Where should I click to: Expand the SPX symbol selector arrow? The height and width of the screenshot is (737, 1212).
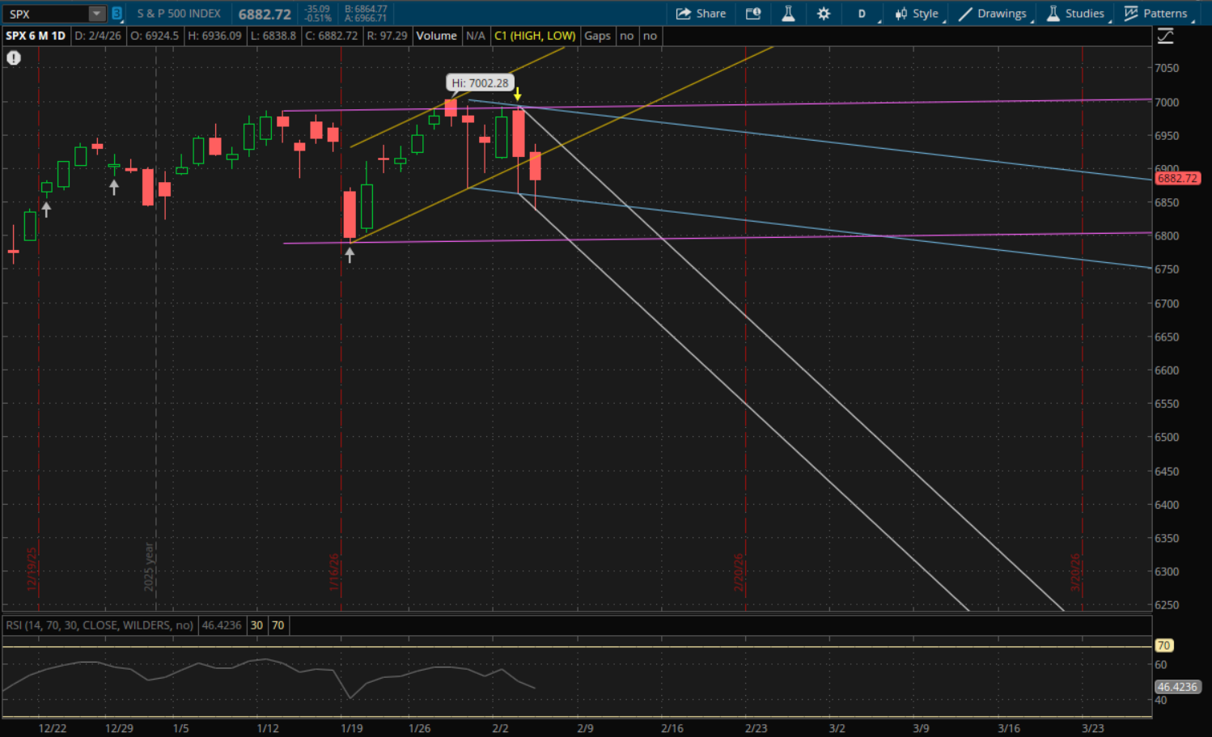tap(96, 14)
